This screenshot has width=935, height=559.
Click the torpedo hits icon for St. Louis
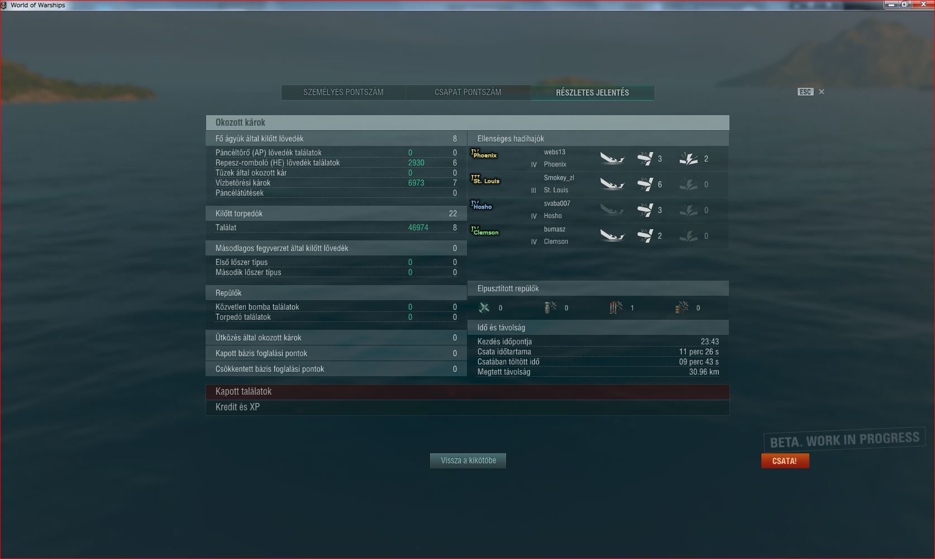pos(645,184)
